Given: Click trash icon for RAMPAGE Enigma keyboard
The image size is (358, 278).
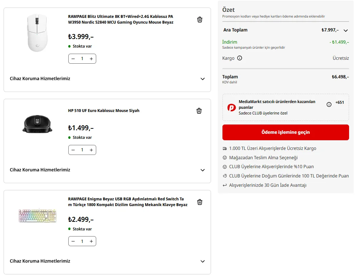Looking at the screenshot, I should pos(200,202).
